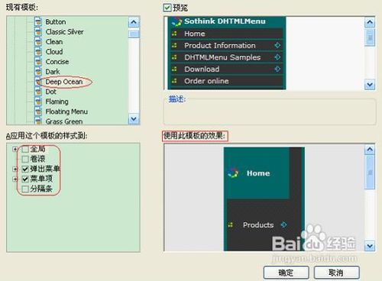
Task: Click the top preview scrollbar thumb
Action: 370,37
